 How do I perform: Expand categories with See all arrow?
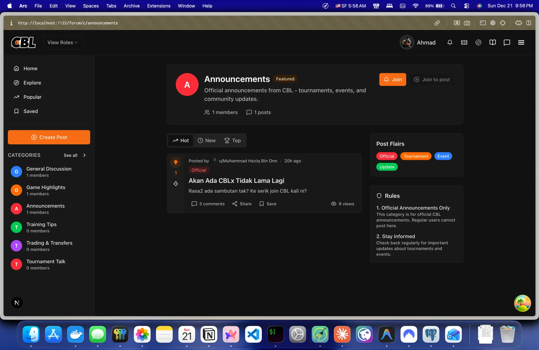click(84, 155)
